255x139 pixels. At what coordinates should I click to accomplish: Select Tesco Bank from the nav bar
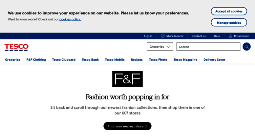click(90, 60)
